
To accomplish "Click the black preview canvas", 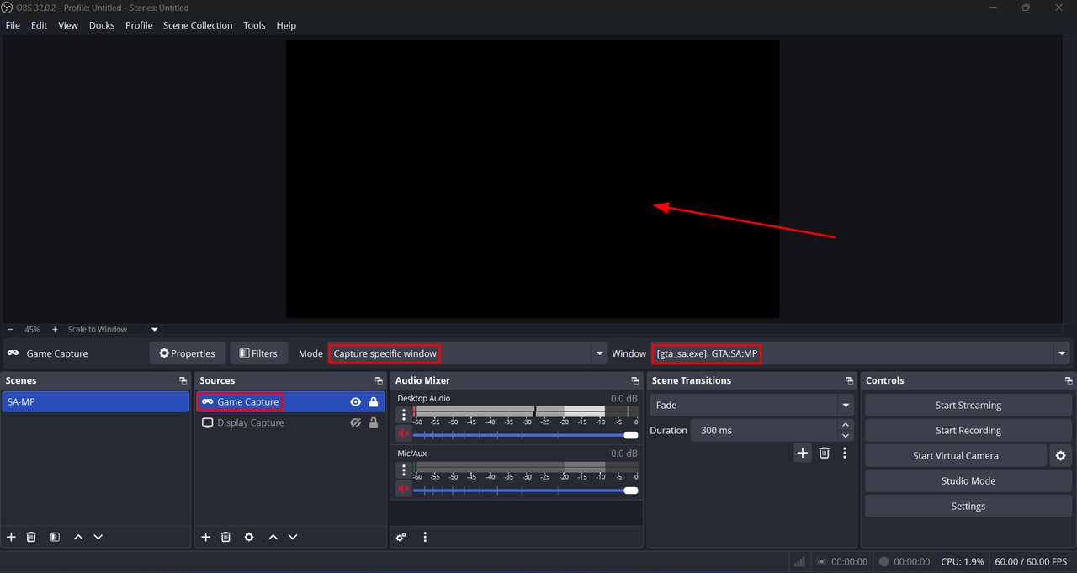I will tap(533, 179).
